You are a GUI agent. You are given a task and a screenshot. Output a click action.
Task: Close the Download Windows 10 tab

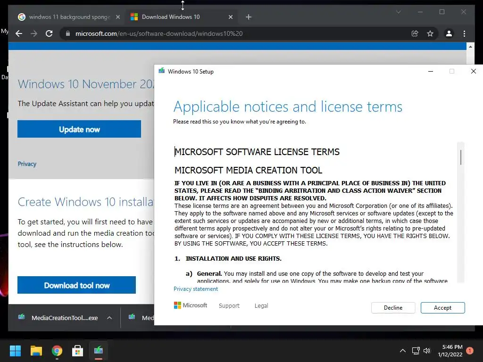(230, 17)
